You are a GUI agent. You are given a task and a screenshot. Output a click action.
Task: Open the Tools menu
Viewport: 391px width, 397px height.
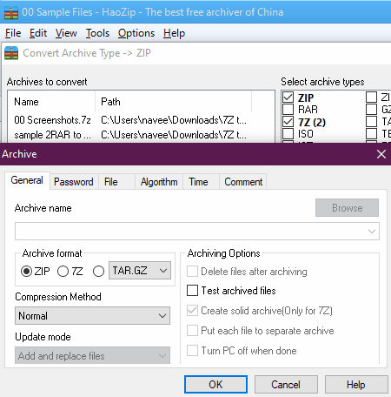(x=97, y=33)
